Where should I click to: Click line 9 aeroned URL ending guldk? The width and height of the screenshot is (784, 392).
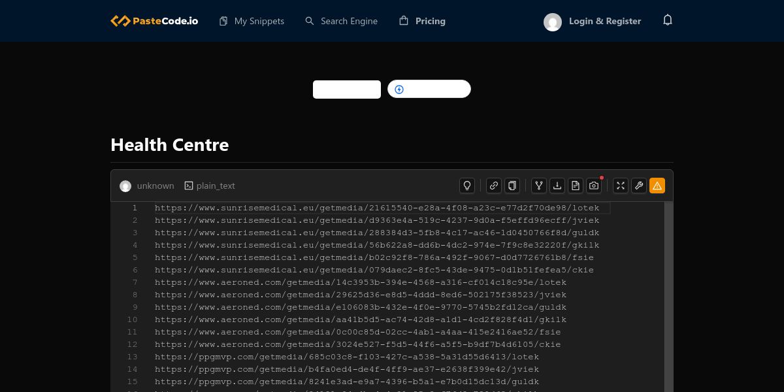[x=361, y=307]
